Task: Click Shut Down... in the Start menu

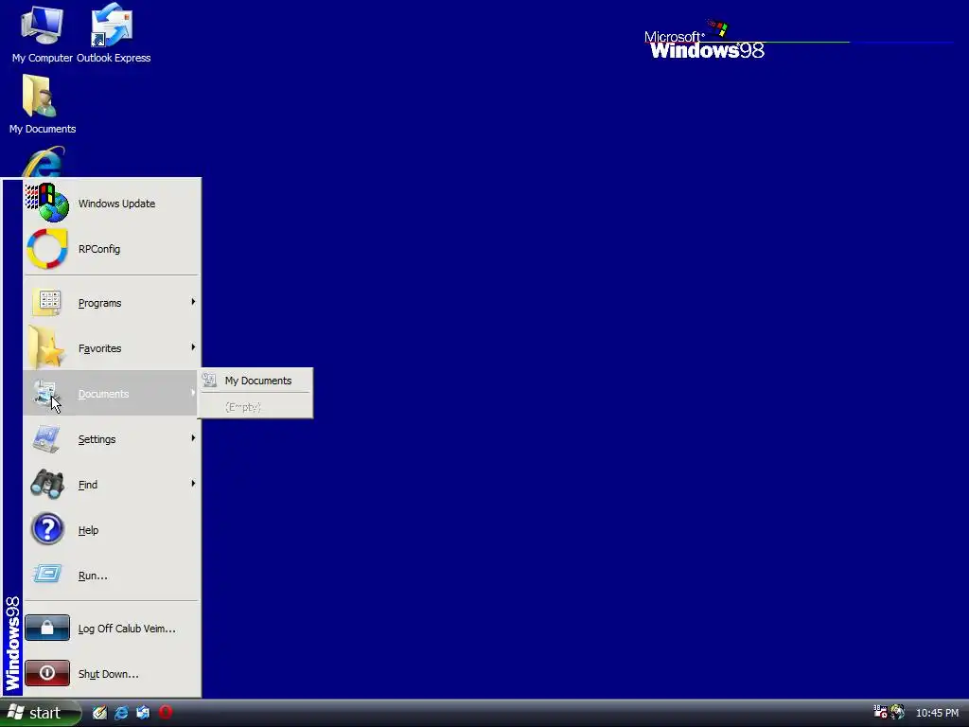Action: pos(112,674)
